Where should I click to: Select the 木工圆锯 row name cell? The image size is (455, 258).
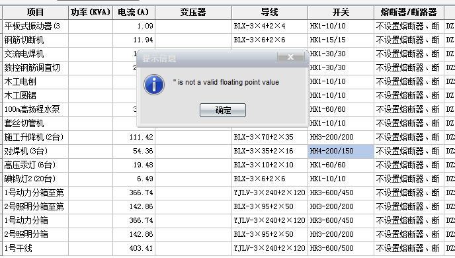(x=36, y=96)
